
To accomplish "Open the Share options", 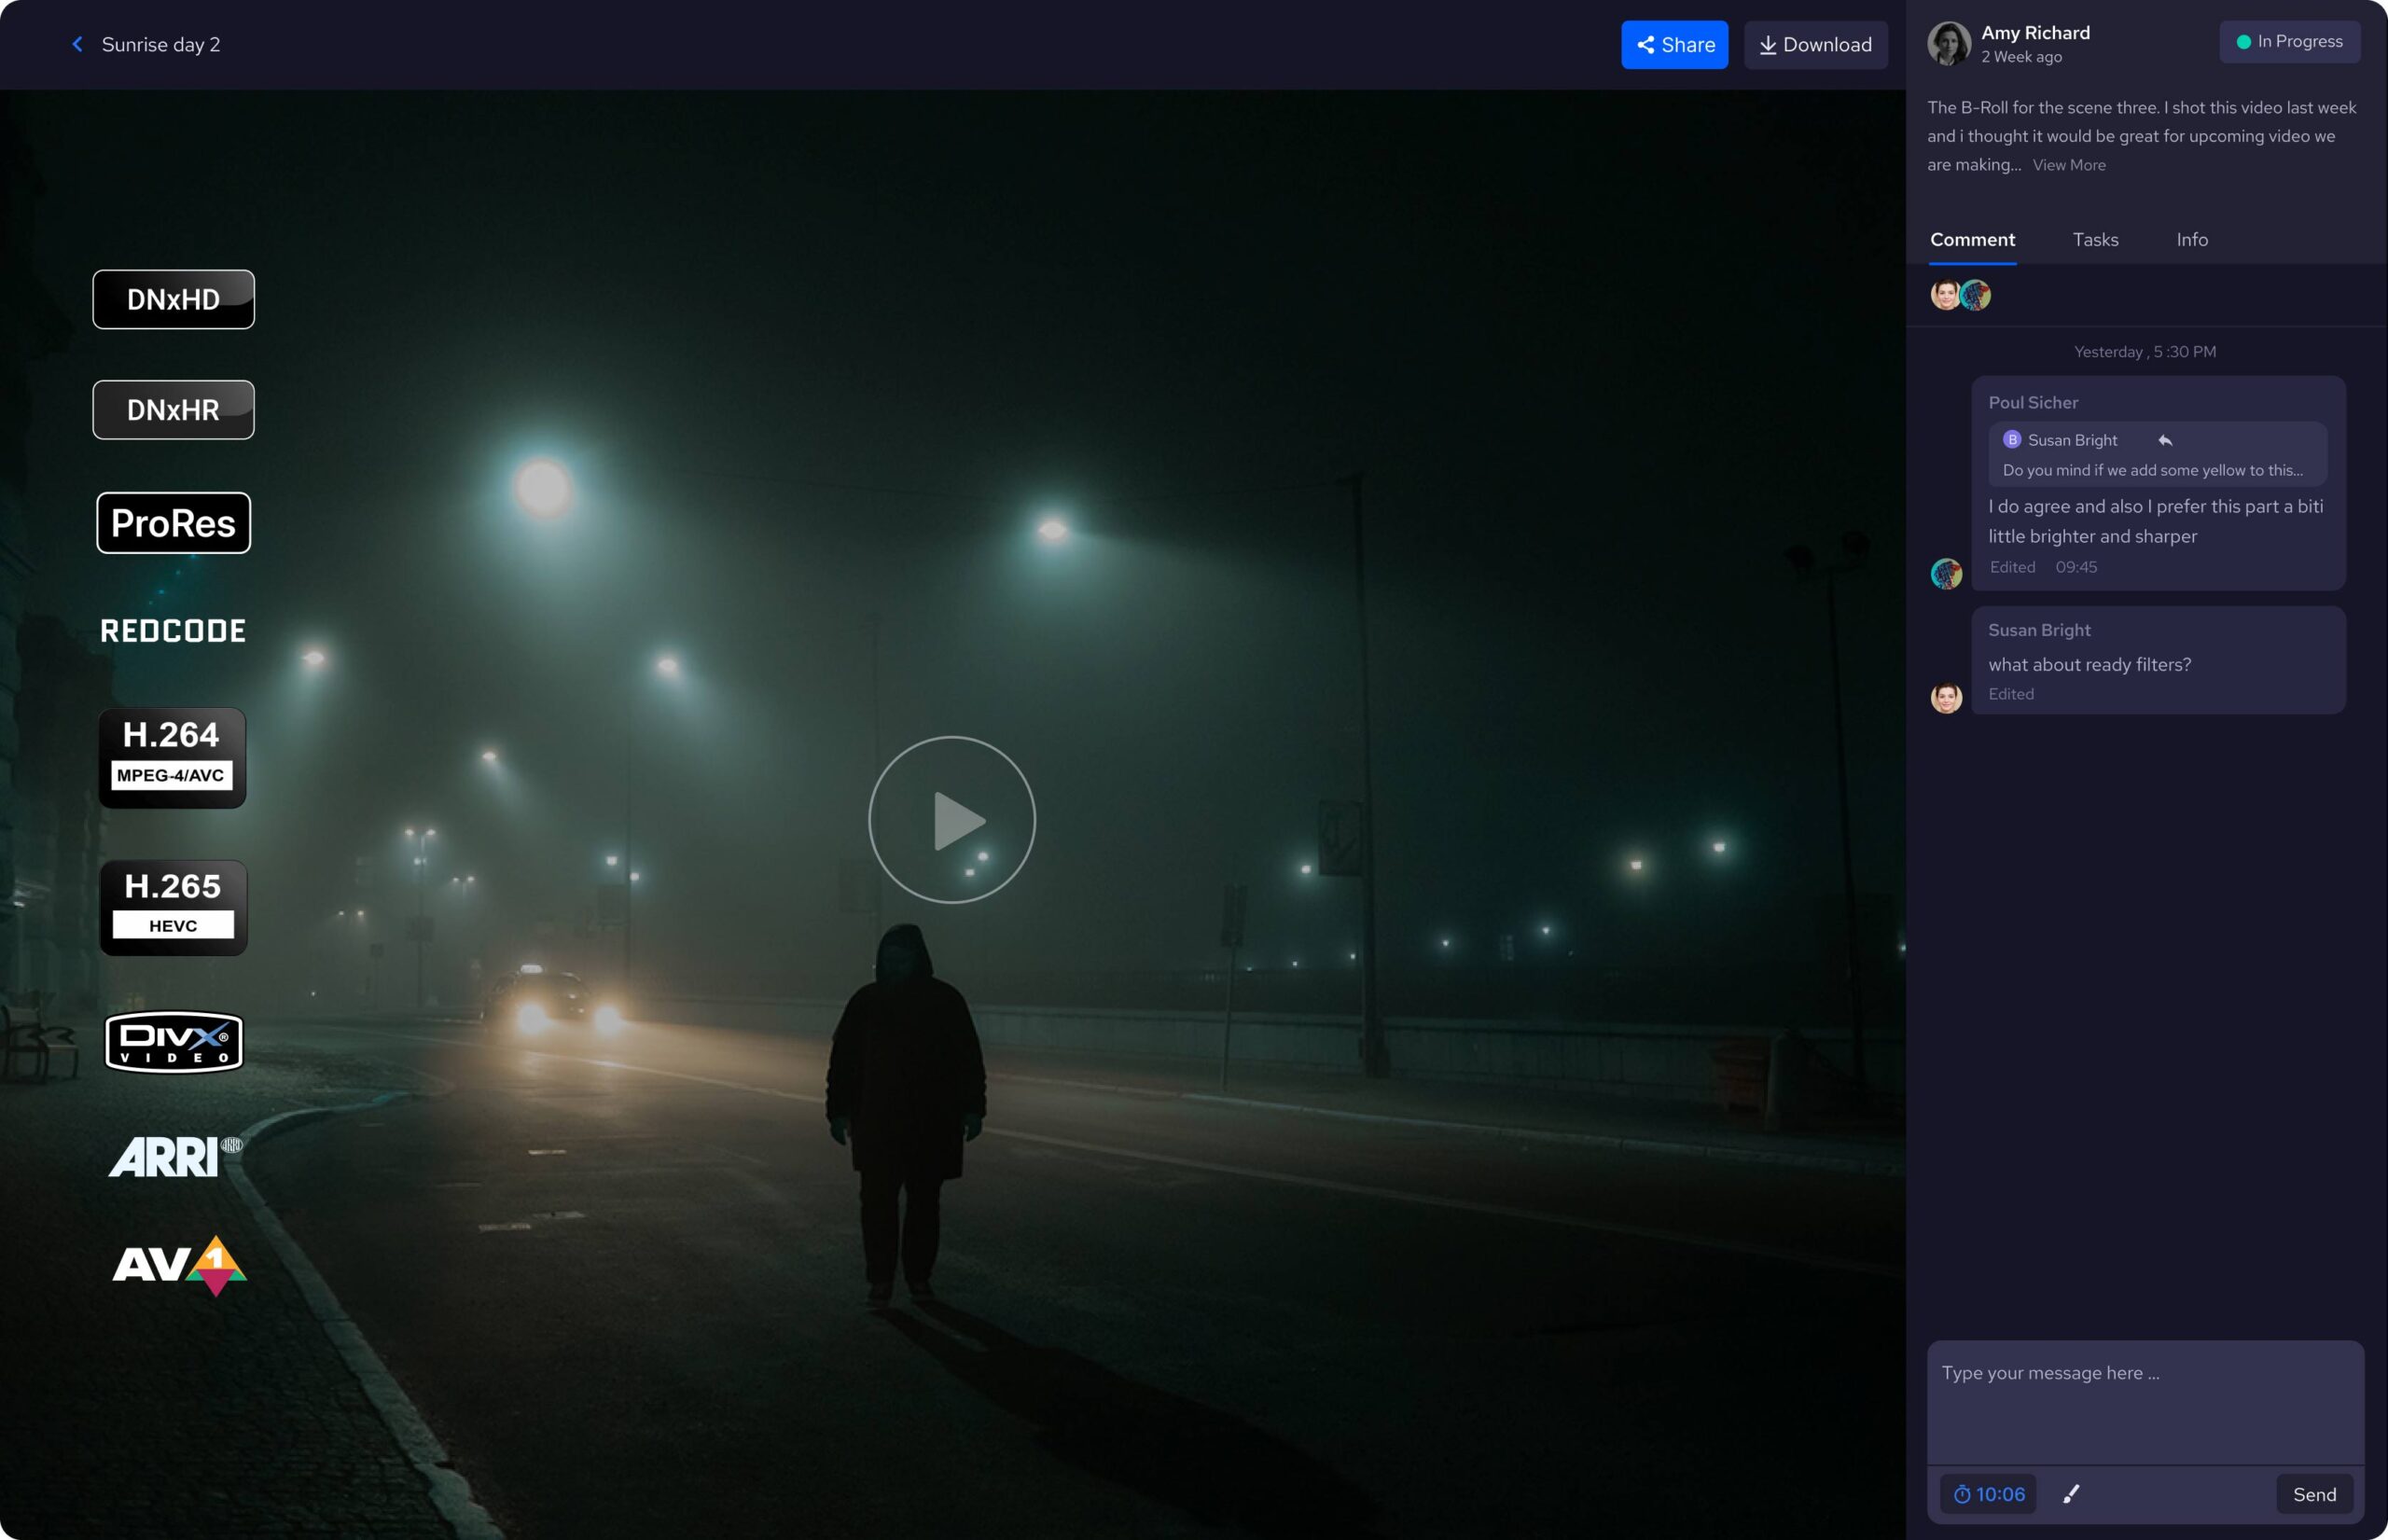I will coord(1675,44).
